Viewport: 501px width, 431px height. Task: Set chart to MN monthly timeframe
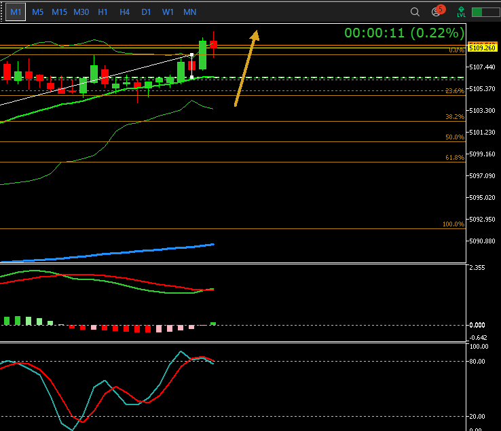click(190, 12)
